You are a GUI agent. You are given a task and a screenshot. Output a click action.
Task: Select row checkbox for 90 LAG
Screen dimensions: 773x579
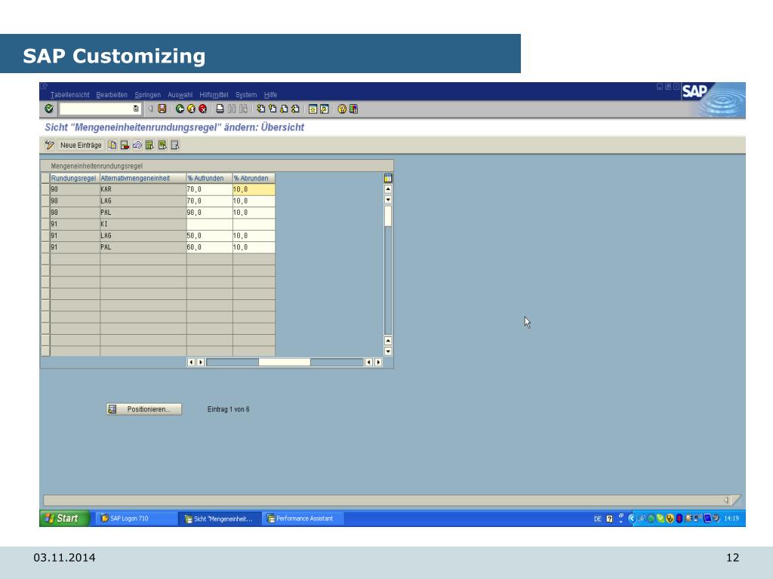tap(45, 201)
